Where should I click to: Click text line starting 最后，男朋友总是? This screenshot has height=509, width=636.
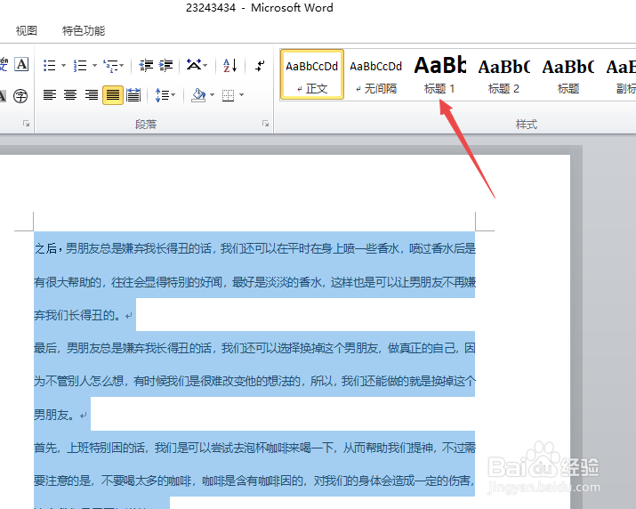coord(254,348)
